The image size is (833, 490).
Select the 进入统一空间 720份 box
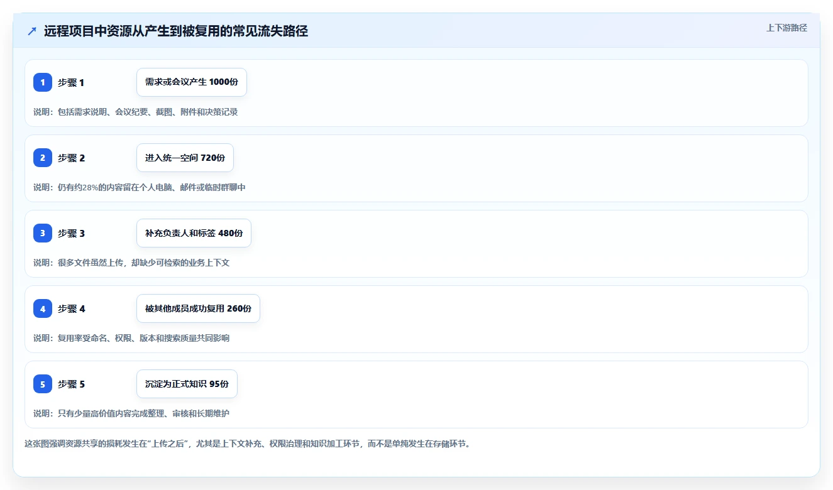185,158
